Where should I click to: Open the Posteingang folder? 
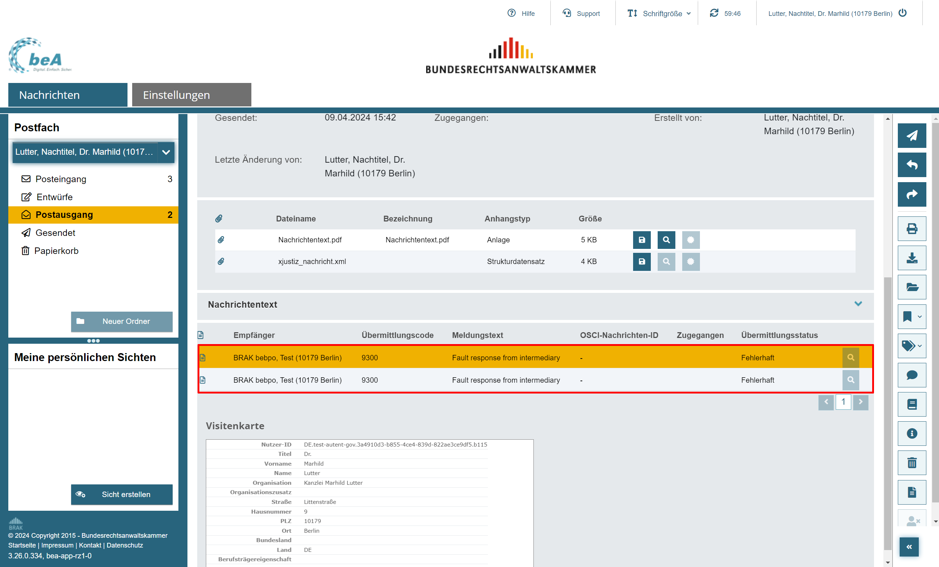pos(61,179)
